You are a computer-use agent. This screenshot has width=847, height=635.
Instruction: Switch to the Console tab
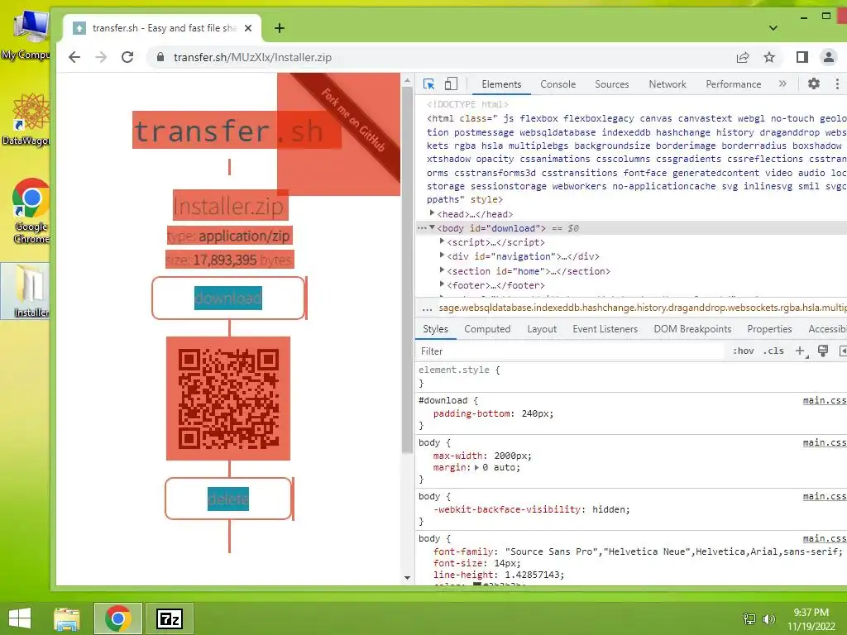pyautogui.click(x=558, y=84)
